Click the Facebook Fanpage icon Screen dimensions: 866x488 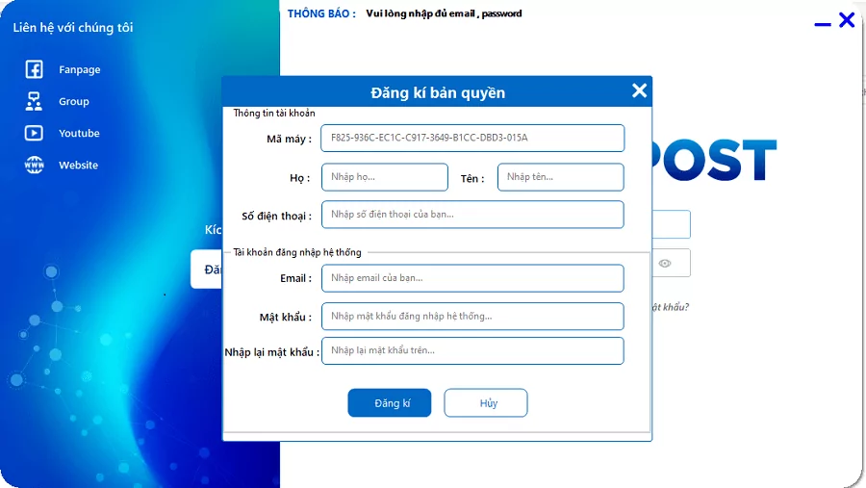pyautogui.click(x=34, y=69)
